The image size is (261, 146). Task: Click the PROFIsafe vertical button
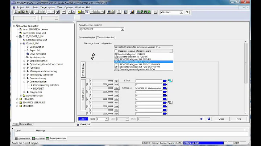pos(83,69)
